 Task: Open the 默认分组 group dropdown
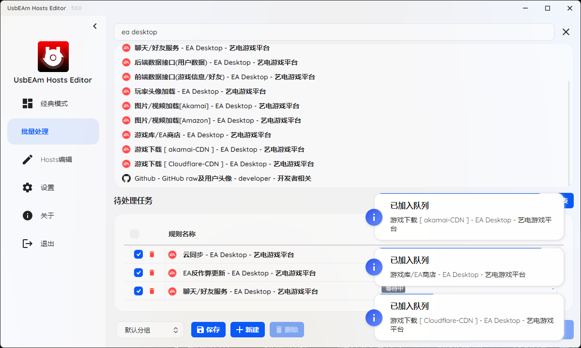coord(150,330)
